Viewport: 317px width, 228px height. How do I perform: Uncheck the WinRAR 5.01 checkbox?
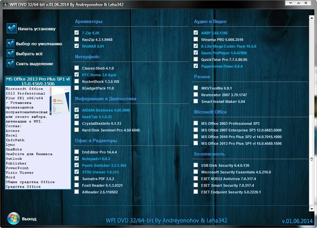[77, 46]
